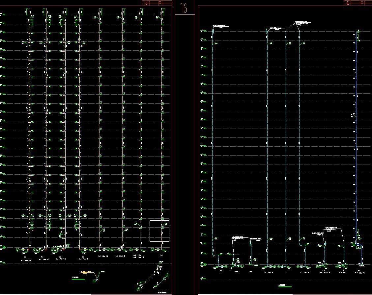Viewport: 372px width, 295px height.
Task: Select green top cap of first left riser
Action: [x=27, y=12]
